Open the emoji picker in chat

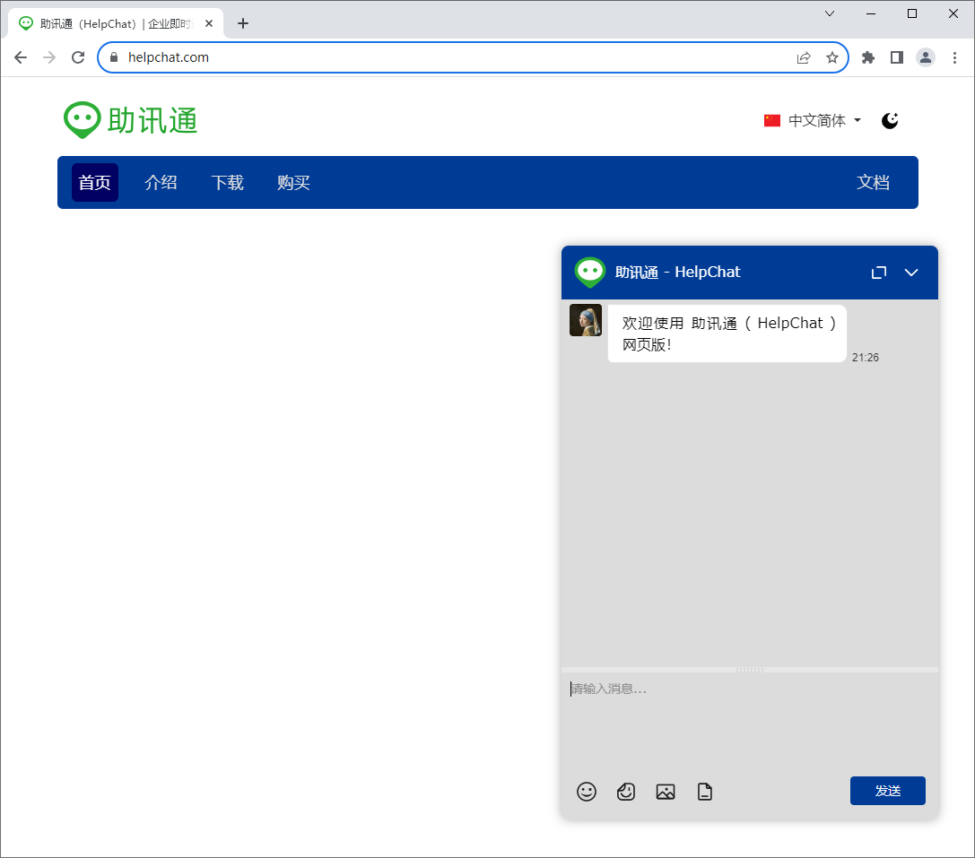(x=587, y=792)
